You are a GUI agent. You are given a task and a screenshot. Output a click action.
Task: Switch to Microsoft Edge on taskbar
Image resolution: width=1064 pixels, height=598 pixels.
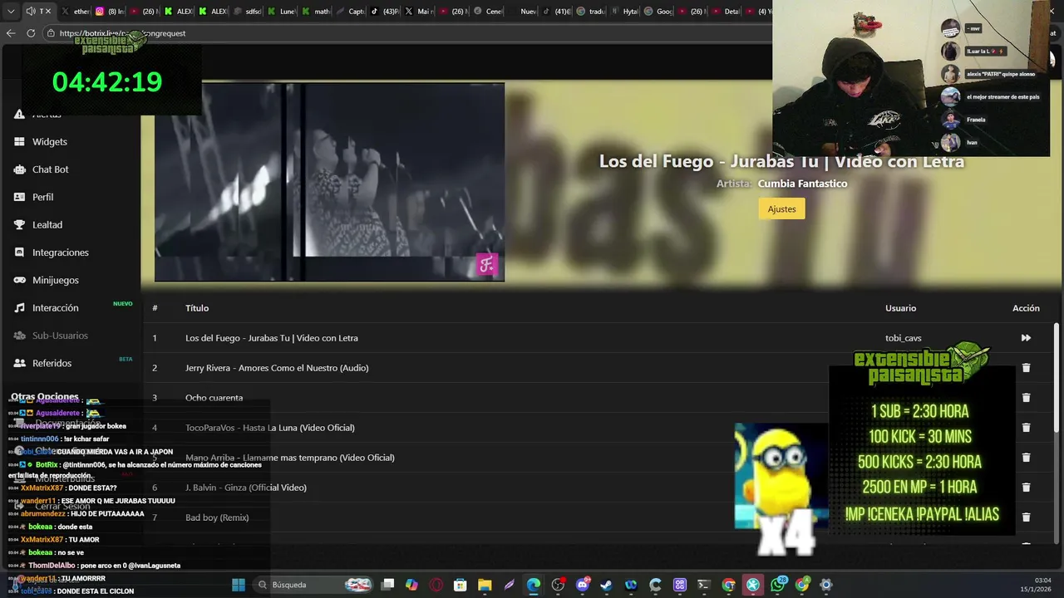point(533,585)
